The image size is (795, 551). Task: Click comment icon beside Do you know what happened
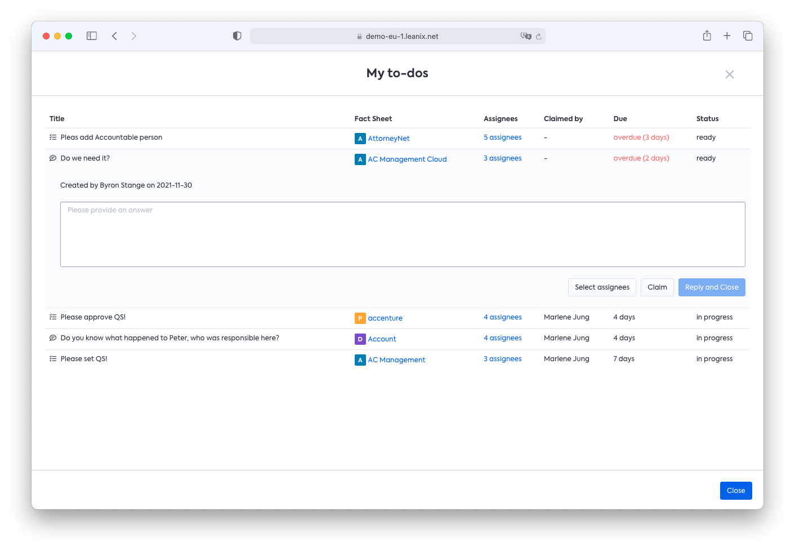click(53, 338)
